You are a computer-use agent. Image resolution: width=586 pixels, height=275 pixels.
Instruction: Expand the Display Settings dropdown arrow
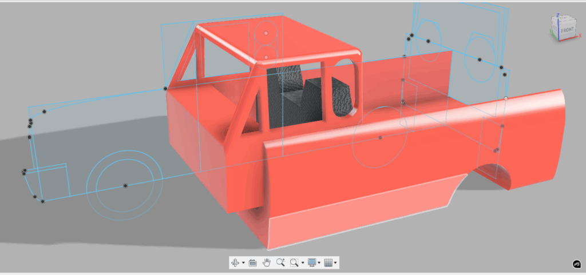[319, 263]
